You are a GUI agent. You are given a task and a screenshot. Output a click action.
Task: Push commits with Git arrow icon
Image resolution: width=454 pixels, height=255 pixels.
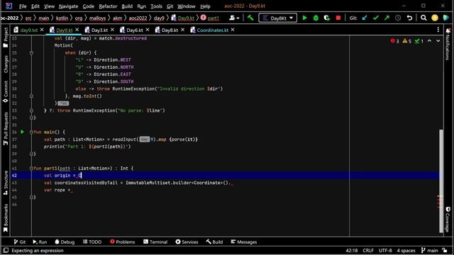387,18
